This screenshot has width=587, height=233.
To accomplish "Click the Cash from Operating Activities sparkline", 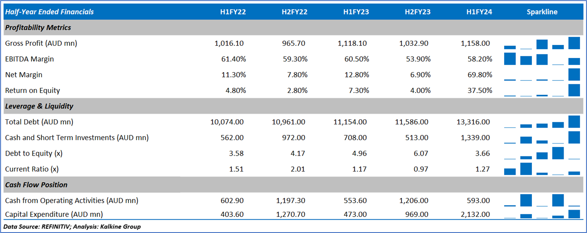I will (542, 201).
